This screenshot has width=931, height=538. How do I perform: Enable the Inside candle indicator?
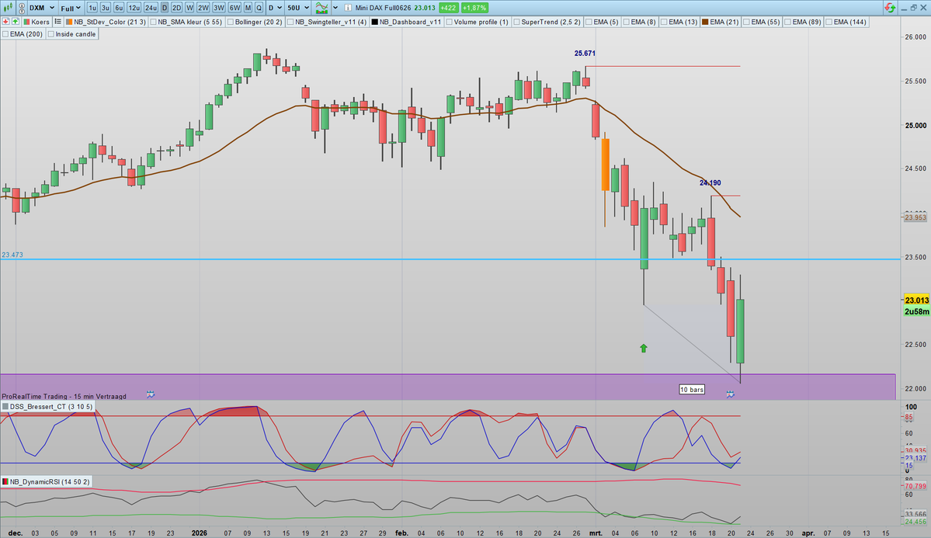coord(51,34)
